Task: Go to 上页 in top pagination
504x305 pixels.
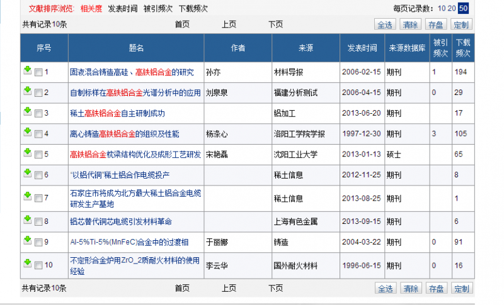Action: [229, 25]
